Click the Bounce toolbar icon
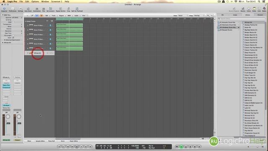The height and width of the screenshot is (151, 268). (243, 9)
